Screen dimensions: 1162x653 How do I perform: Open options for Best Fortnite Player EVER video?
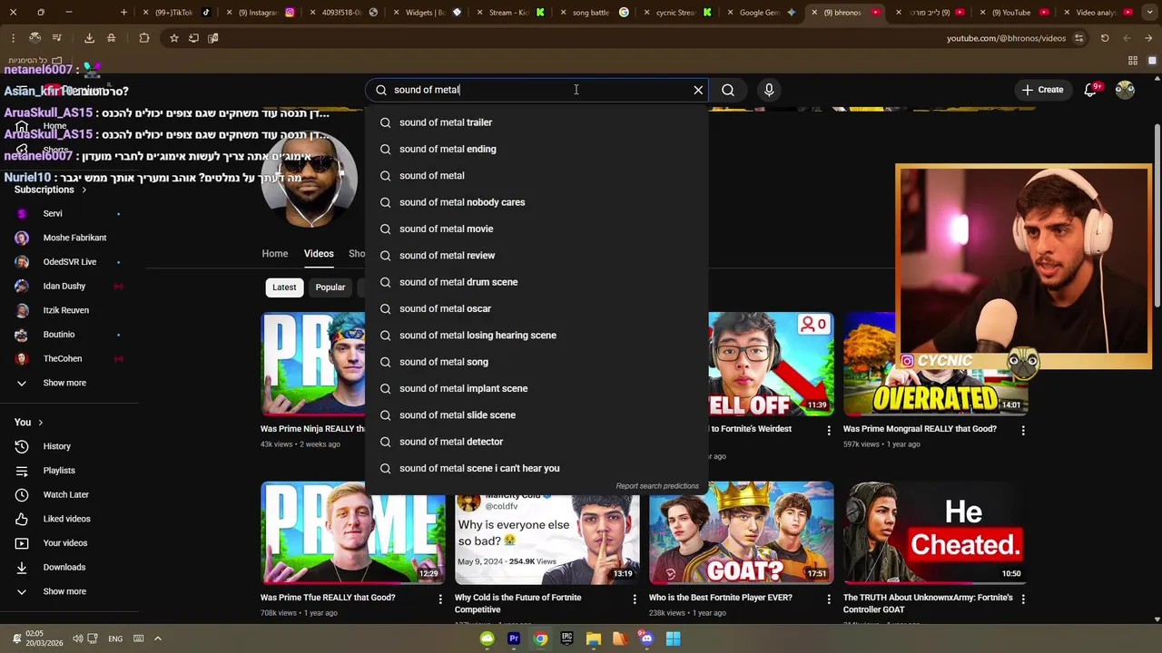829,599
